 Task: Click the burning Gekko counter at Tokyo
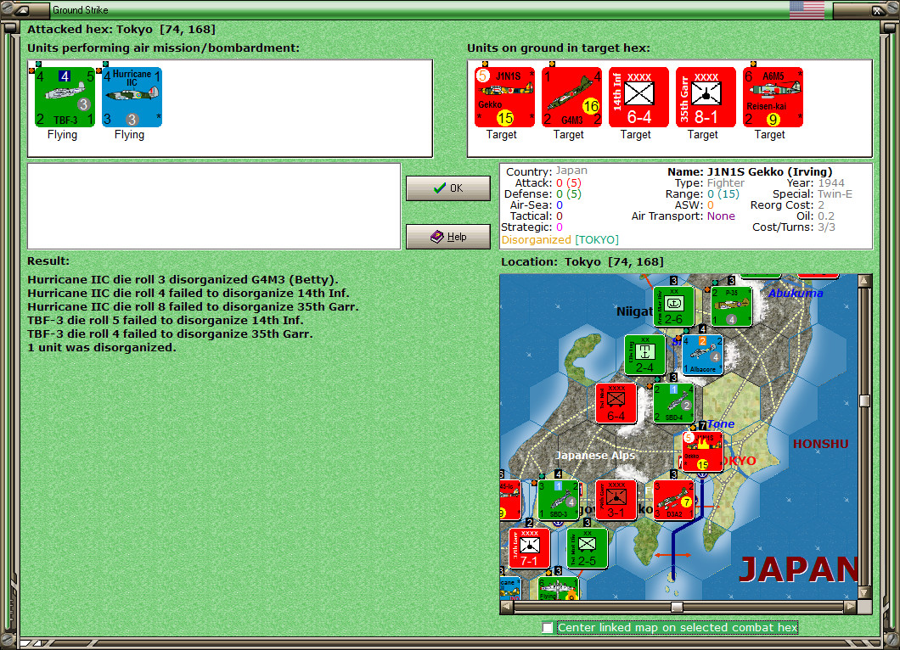coord(703,451)
